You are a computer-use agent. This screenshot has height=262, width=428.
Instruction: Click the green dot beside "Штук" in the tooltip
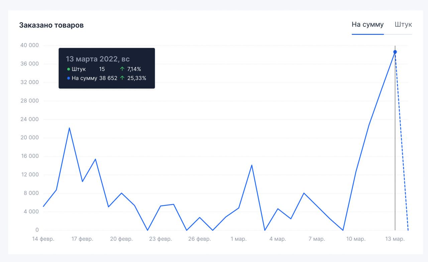tap(69, 69)
